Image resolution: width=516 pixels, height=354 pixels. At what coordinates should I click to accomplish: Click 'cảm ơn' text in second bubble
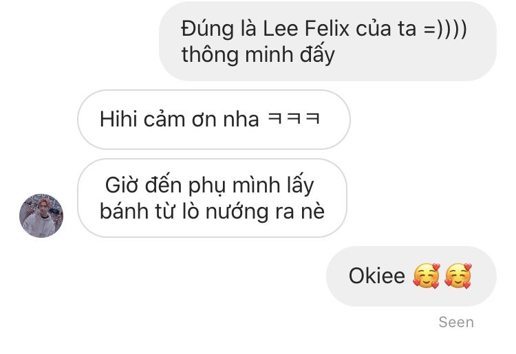tap(180, 119)
